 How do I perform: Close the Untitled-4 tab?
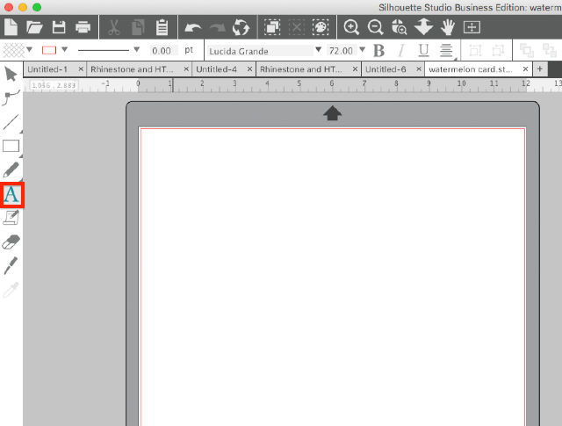[x=249, y=69]
